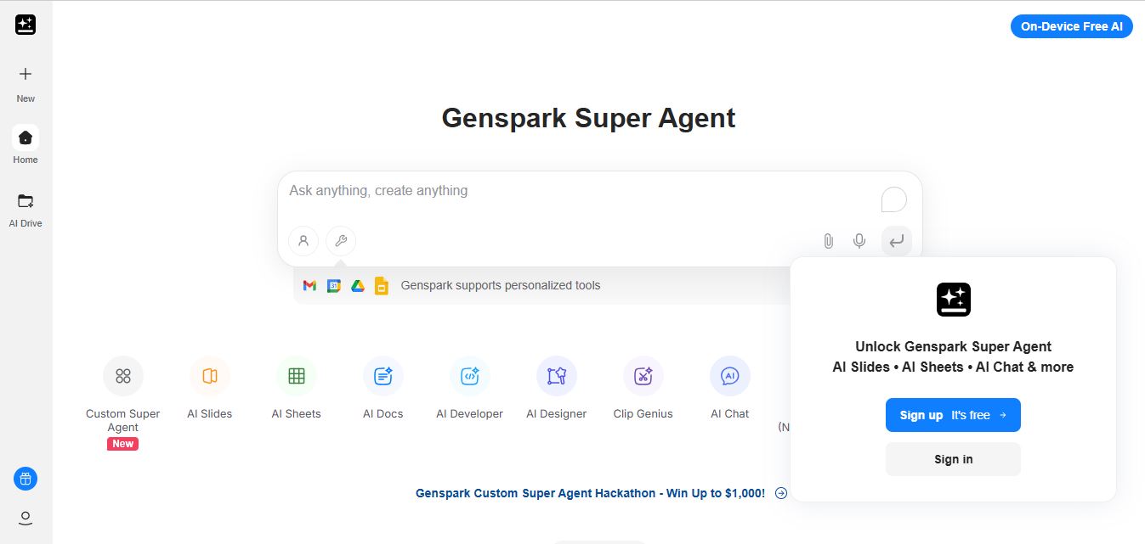
Task: Go to Home in the sidebar
Action: coord(25,143)
